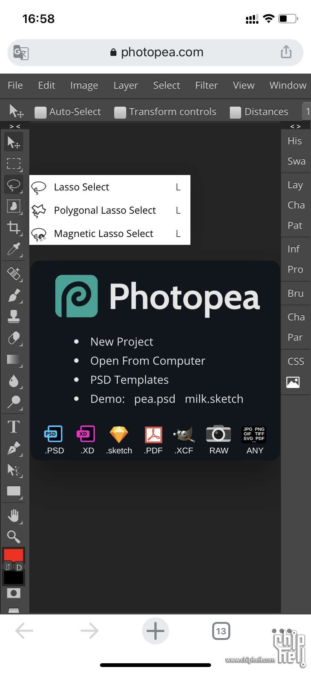Collapse the left toolbar with arrows
The image size is (311, 673).
(15, 127)
